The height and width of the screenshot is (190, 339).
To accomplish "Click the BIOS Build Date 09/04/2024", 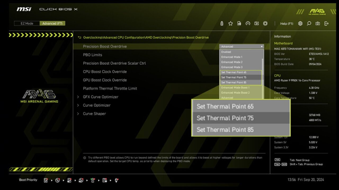I will (315, 64).
